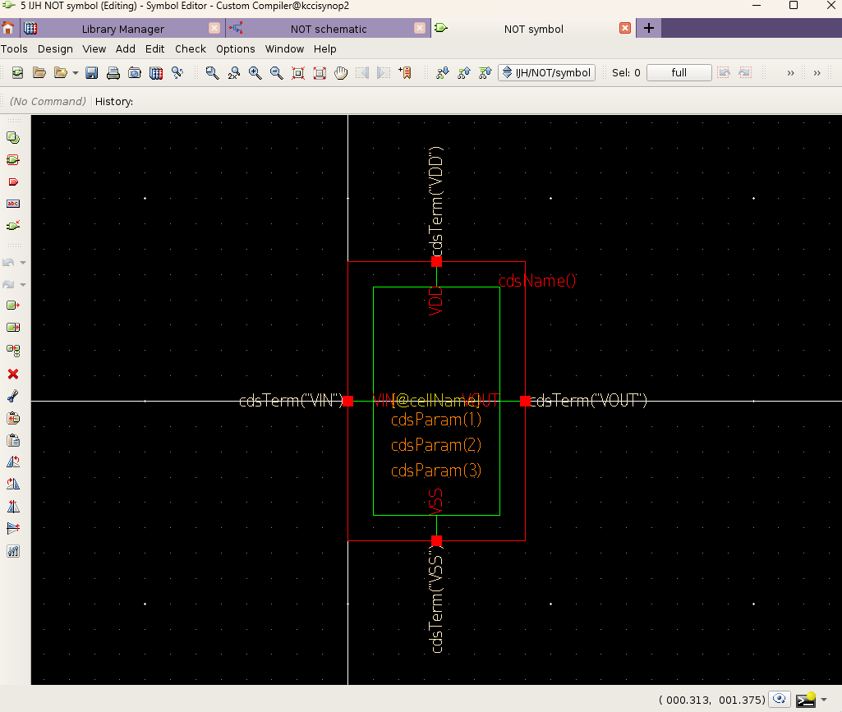842x712 pixels.
Task: Paste from the clipboard icon
Action: coord(13,441)
